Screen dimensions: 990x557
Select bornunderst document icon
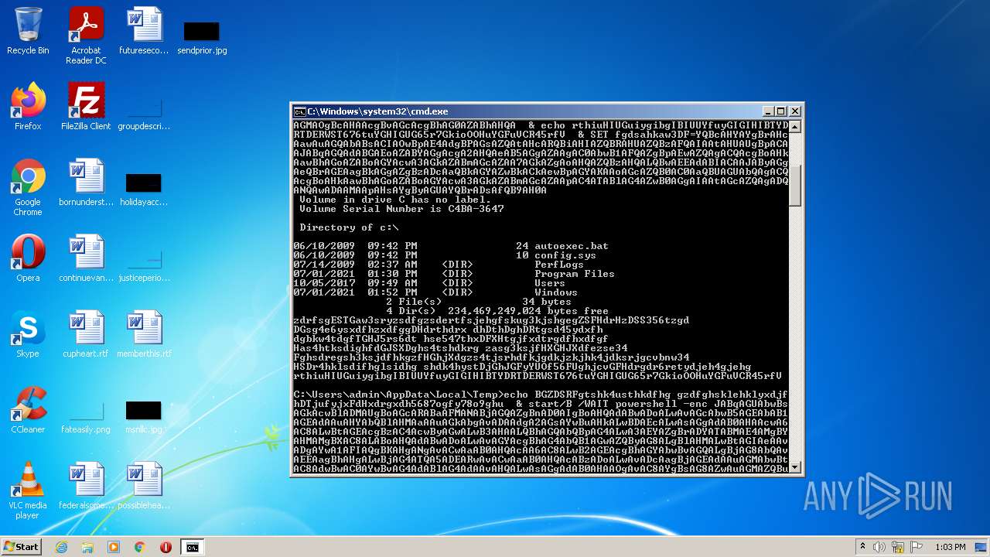[86, 183]
